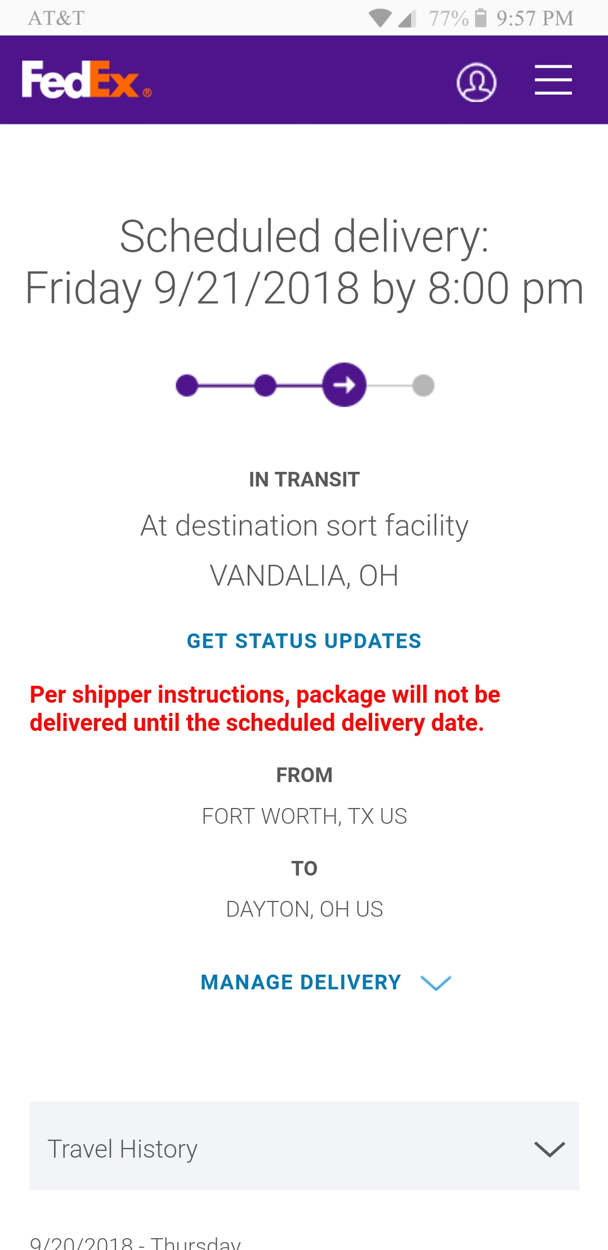Click the Get Status Updates link
608x1250 pixels.
(x=304, y=641)
